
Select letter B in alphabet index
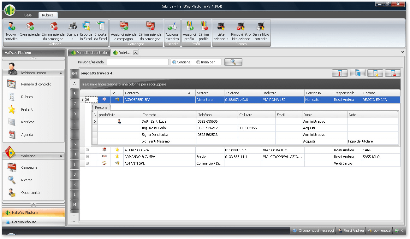click(x=74, y=94)
